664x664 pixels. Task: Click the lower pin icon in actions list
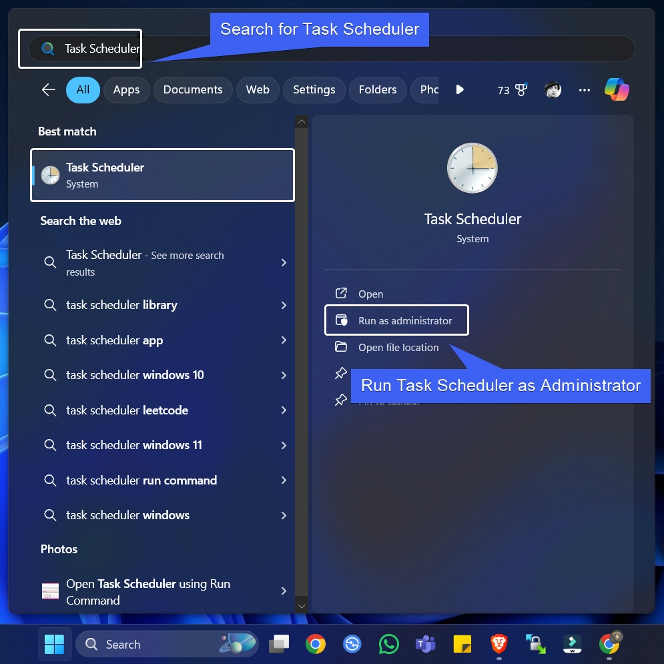[341, 400]
